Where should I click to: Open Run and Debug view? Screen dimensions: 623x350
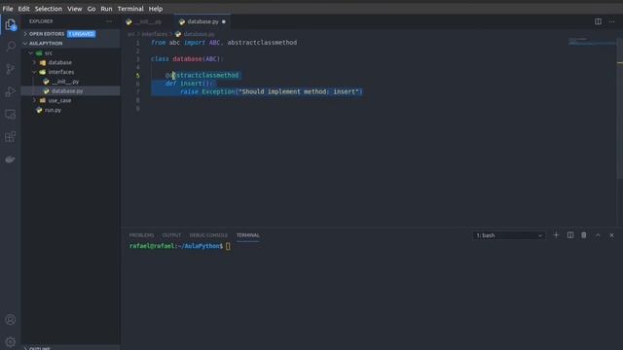click(x=11, y=91)
